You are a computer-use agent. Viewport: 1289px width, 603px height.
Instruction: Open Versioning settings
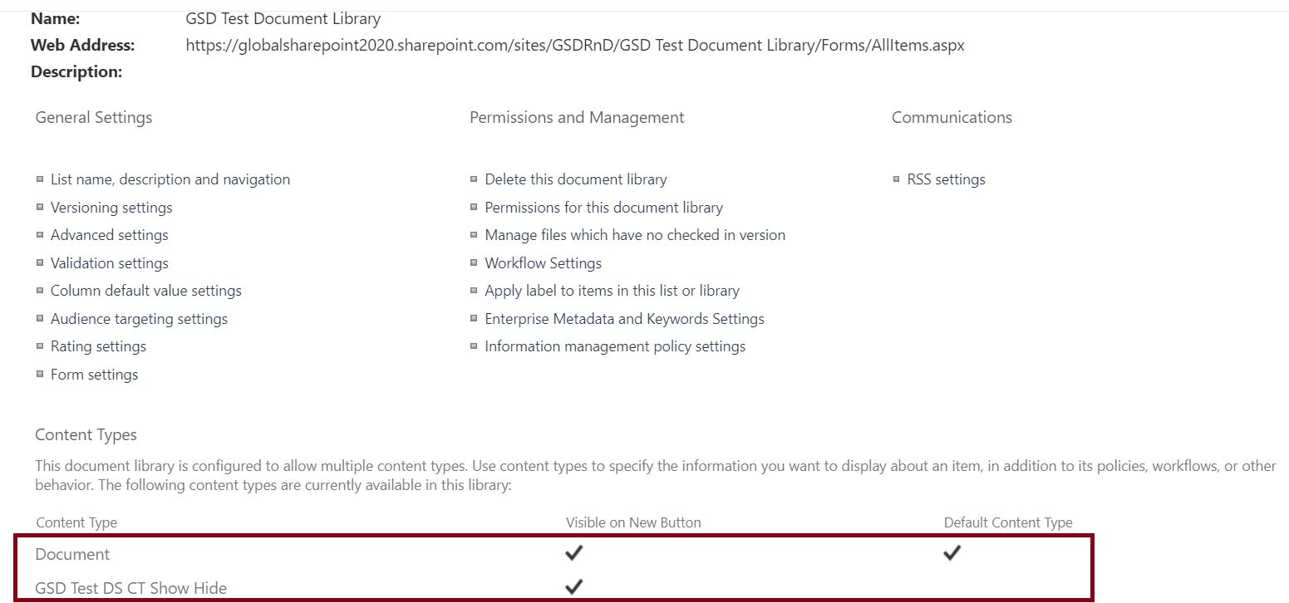coord(111,208)
